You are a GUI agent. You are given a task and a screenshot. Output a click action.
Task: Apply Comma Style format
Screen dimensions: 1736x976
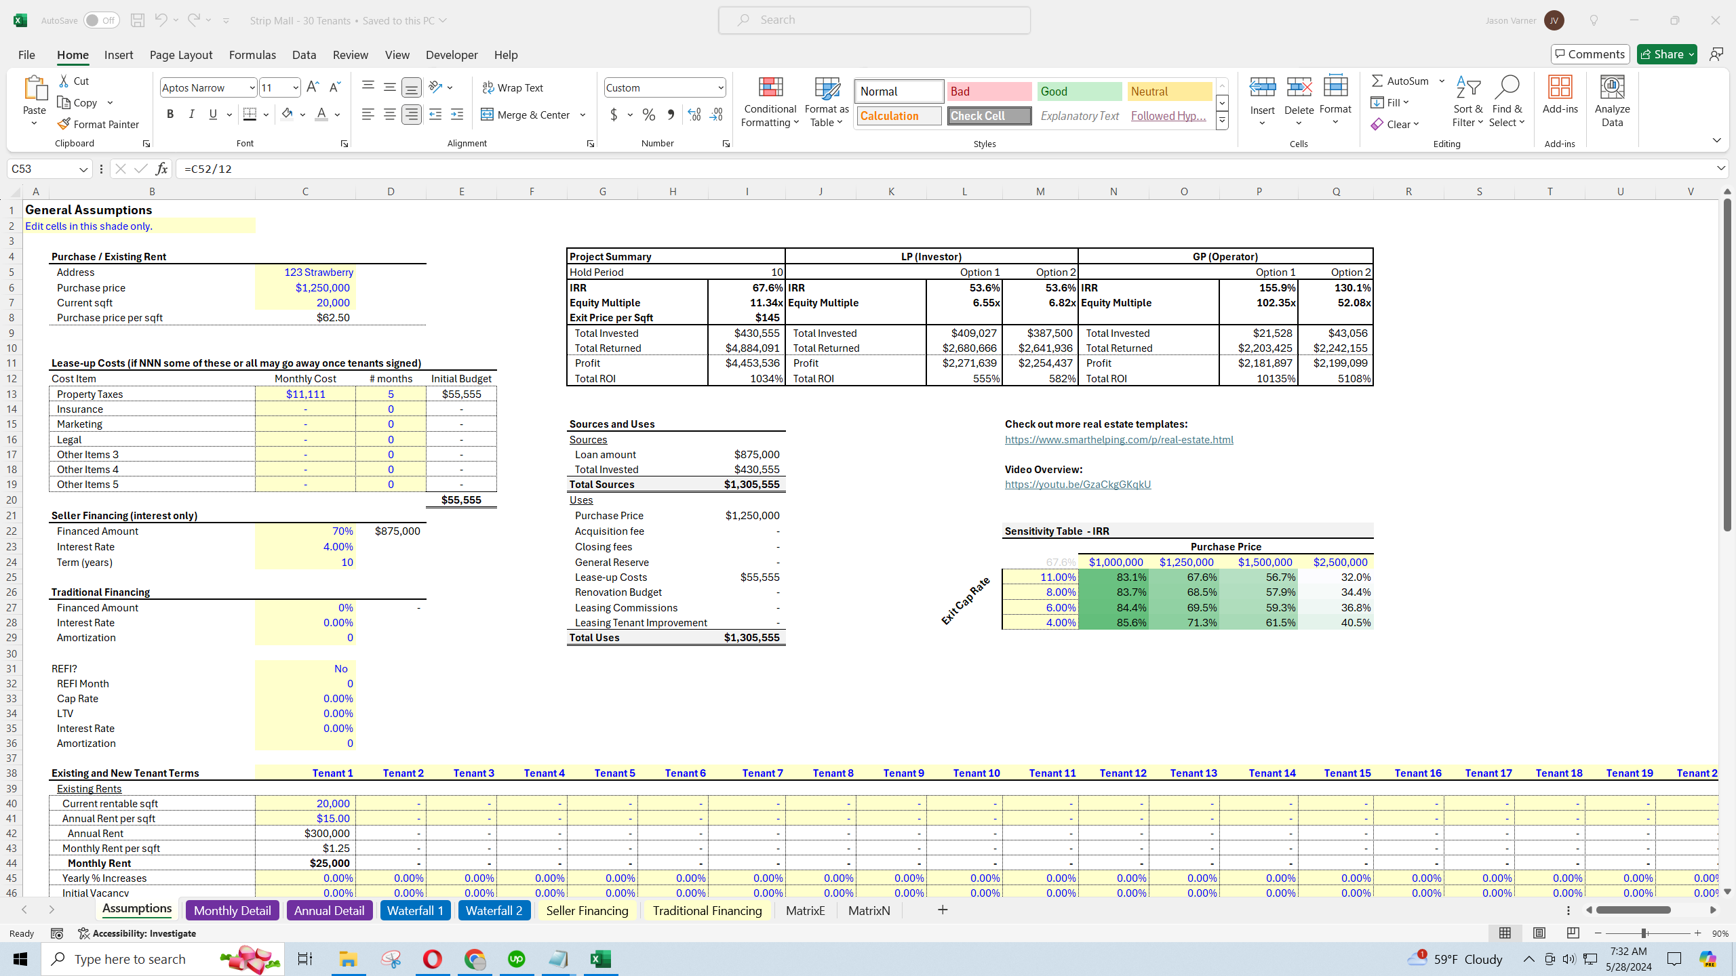pos(671,115)
